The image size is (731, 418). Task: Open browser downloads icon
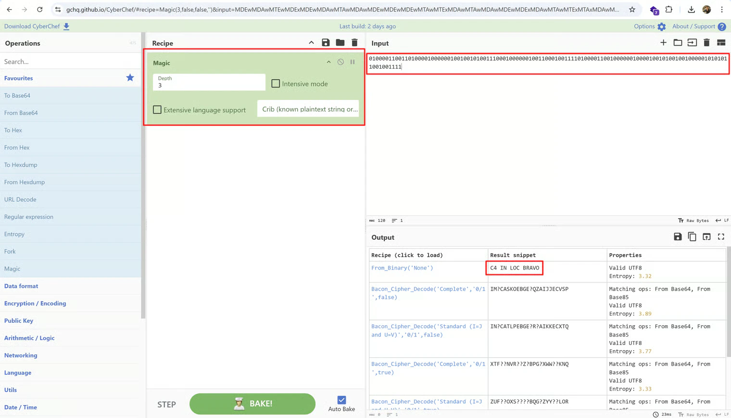[x=691, y=9]
